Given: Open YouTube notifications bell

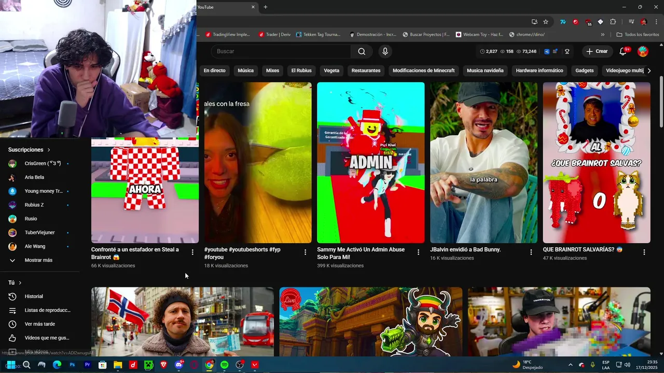Looking at the screenshot, I should (624, 51).
